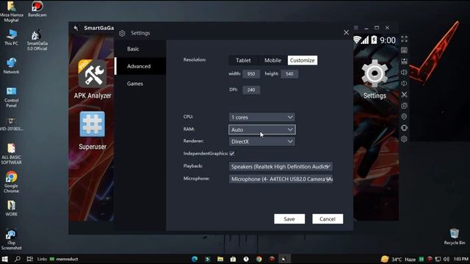
Task: Click memreduct in taskbar Links
Action: click(64, 259)
